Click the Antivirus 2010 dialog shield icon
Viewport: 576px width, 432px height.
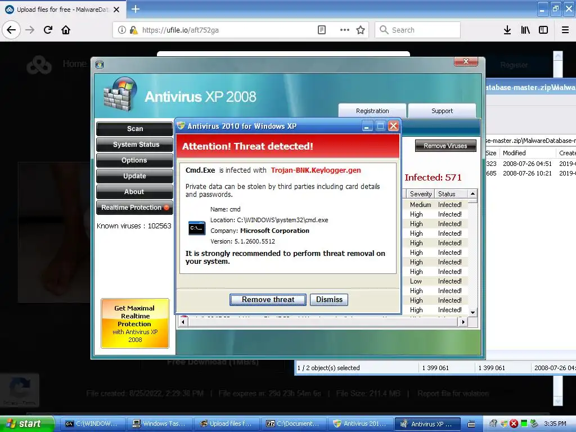[181, 126]
